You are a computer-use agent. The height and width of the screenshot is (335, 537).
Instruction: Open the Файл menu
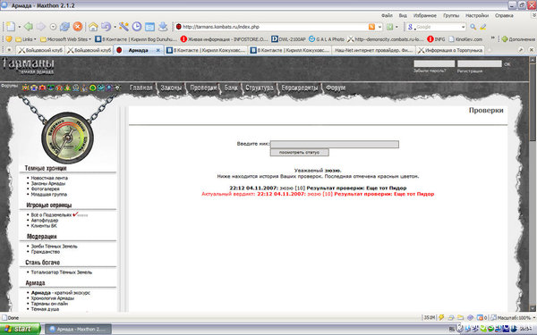point(387,15)
